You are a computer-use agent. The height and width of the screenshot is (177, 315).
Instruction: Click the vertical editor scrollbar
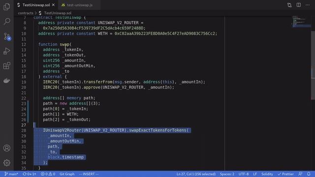(313, 65)
